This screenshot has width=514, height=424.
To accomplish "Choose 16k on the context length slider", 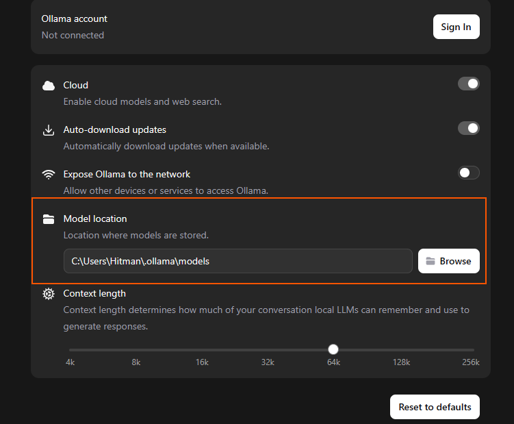I will pos(202,349).
